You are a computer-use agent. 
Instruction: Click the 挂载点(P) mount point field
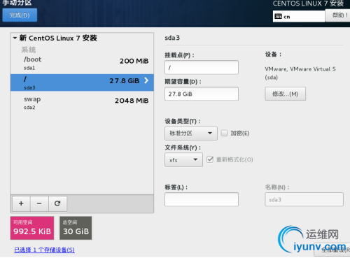[x=202, y=67]
